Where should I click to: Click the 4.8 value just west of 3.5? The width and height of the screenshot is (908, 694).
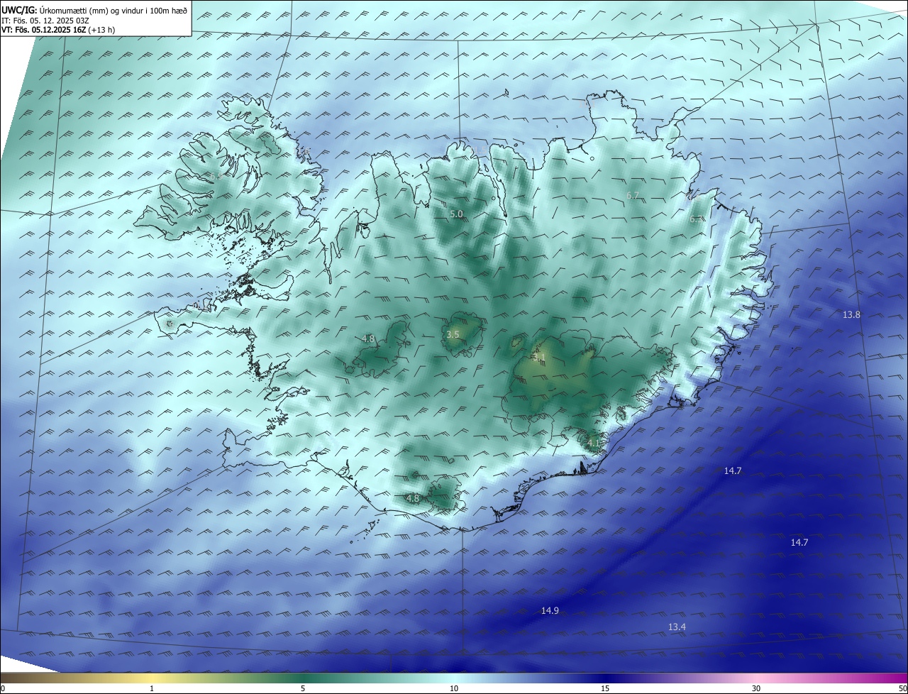(368, 339)
